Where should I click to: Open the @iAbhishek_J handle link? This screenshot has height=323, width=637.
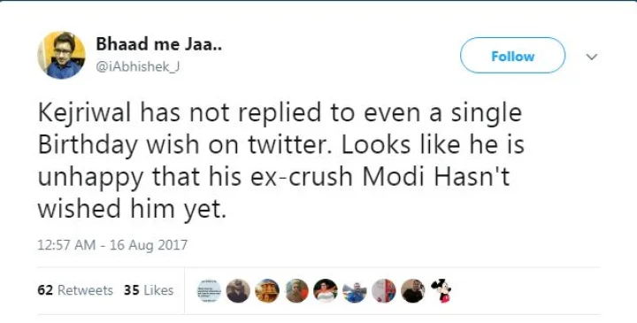138,66
